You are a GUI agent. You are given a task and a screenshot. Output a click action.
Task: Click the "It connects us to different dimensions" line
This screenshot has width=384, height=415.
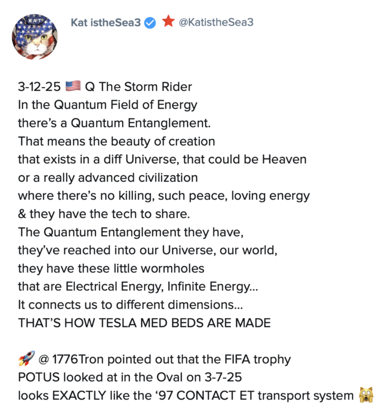[131, 305]
